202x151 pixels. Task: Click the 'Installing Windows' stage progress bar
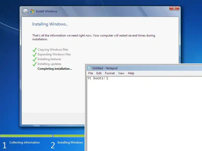tap(69, 136)
